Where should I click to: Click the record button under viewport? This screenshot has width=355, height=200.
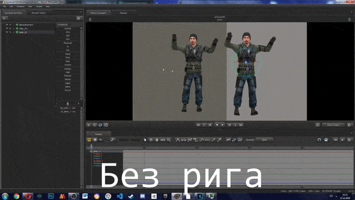click(x=217, y=125)
